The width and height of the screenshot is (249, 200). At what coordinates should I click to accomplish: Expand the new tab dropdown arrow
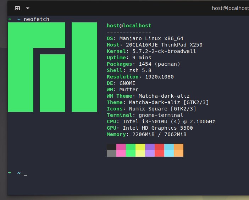pyautogui.click(x=28, y=8)
